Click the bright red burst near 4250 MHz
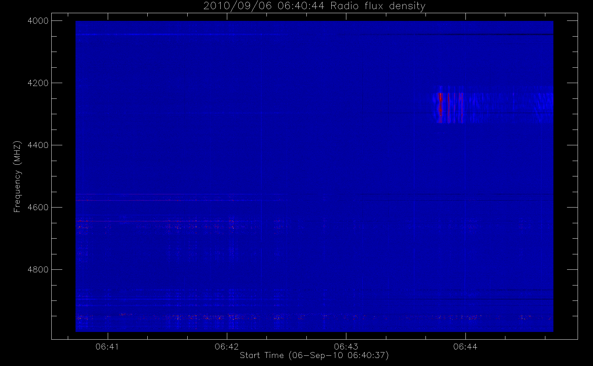The height and width of the screenshot is (366, 593). point(441,104)
